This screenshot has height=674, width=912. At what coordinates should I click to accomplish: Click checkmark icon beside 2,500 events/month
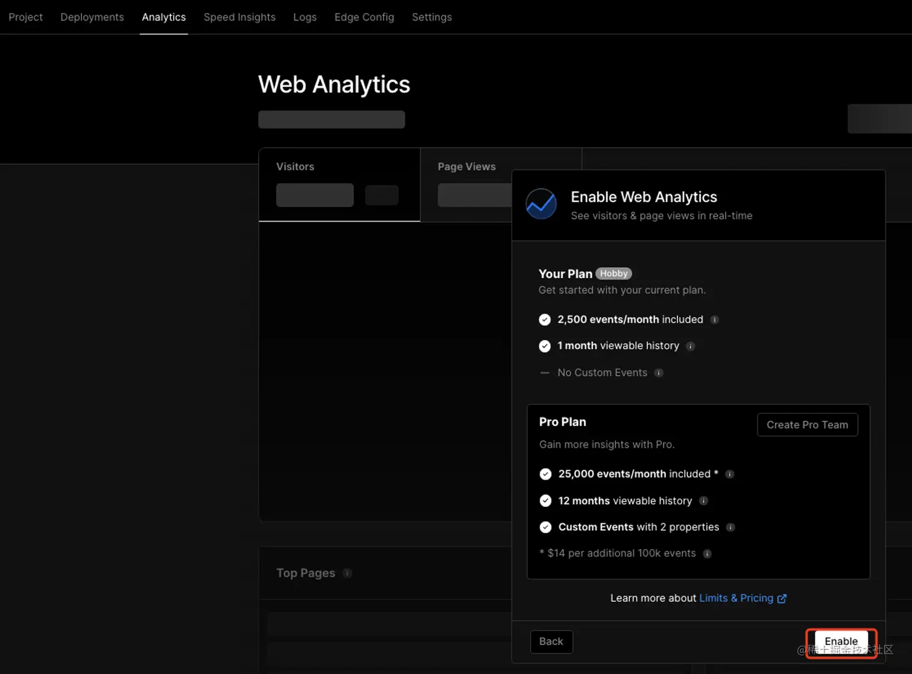point(545,320)
